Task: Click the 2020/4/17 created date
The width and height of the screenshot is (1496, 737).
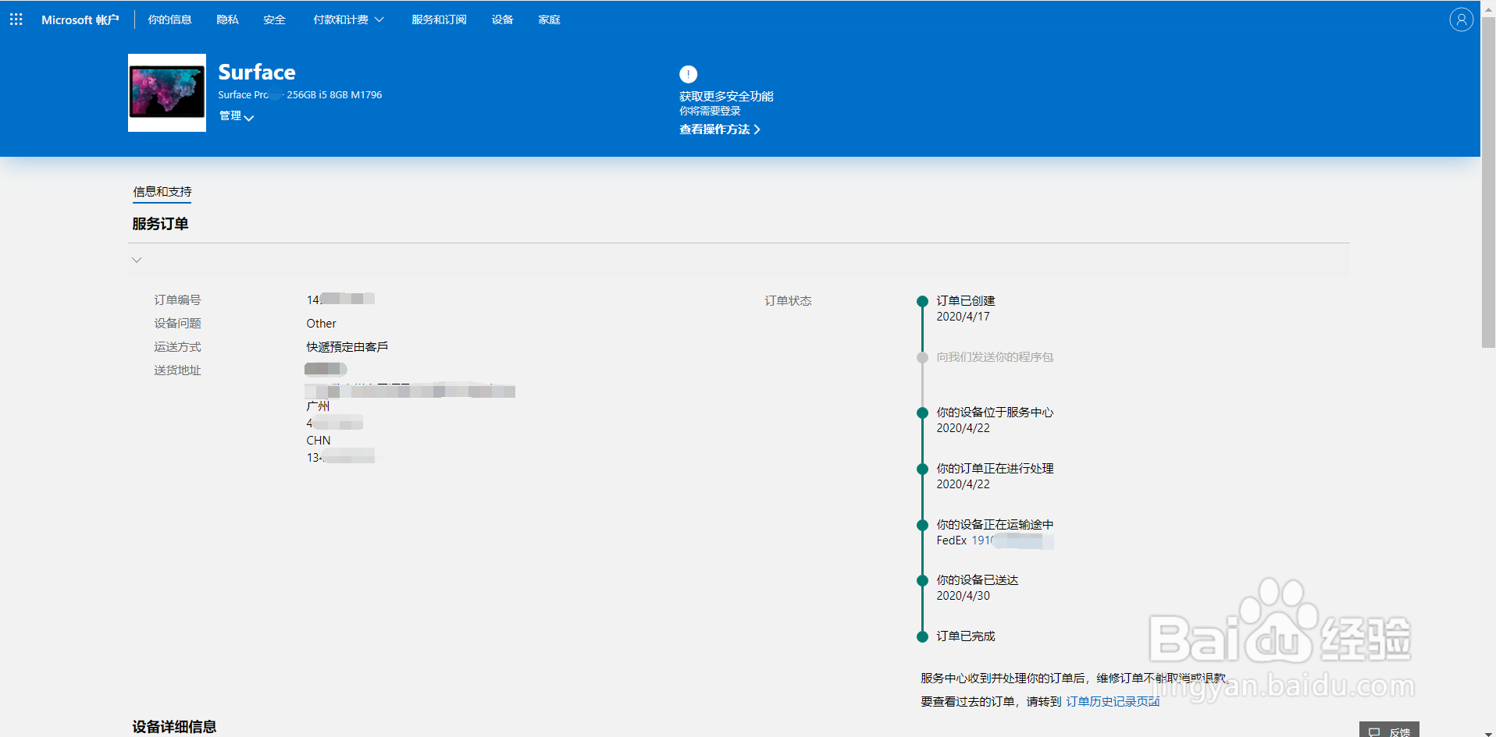Action: tap(963, 317)
